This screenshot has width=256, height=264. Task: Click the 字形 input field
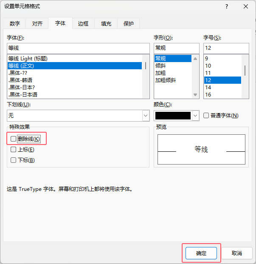pos(177,48)
